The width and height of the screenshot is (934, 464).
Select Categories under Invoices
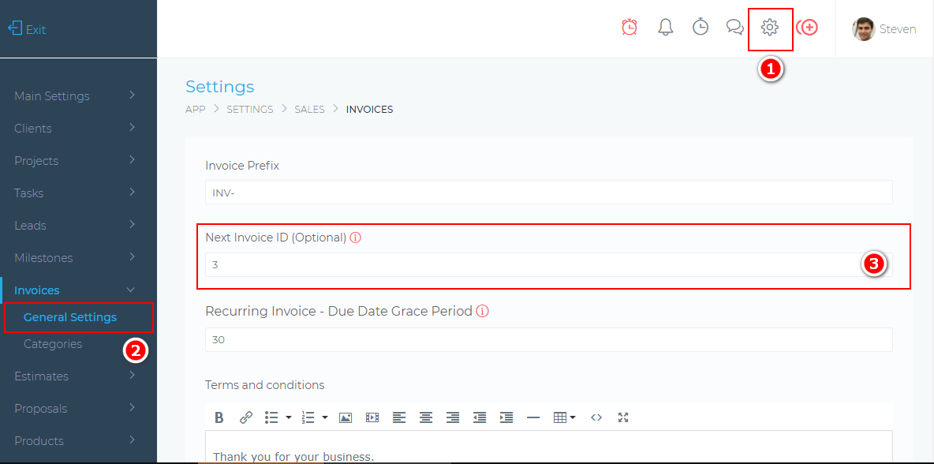point(53,344)
